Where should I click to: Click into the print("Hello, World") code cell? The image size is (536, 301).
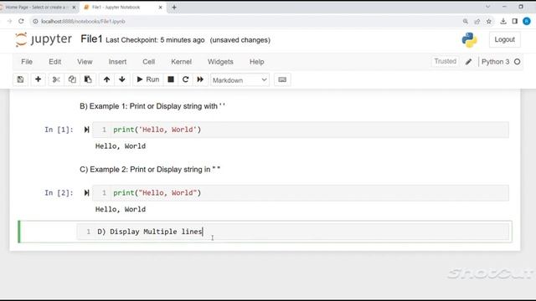coord(301,193)
